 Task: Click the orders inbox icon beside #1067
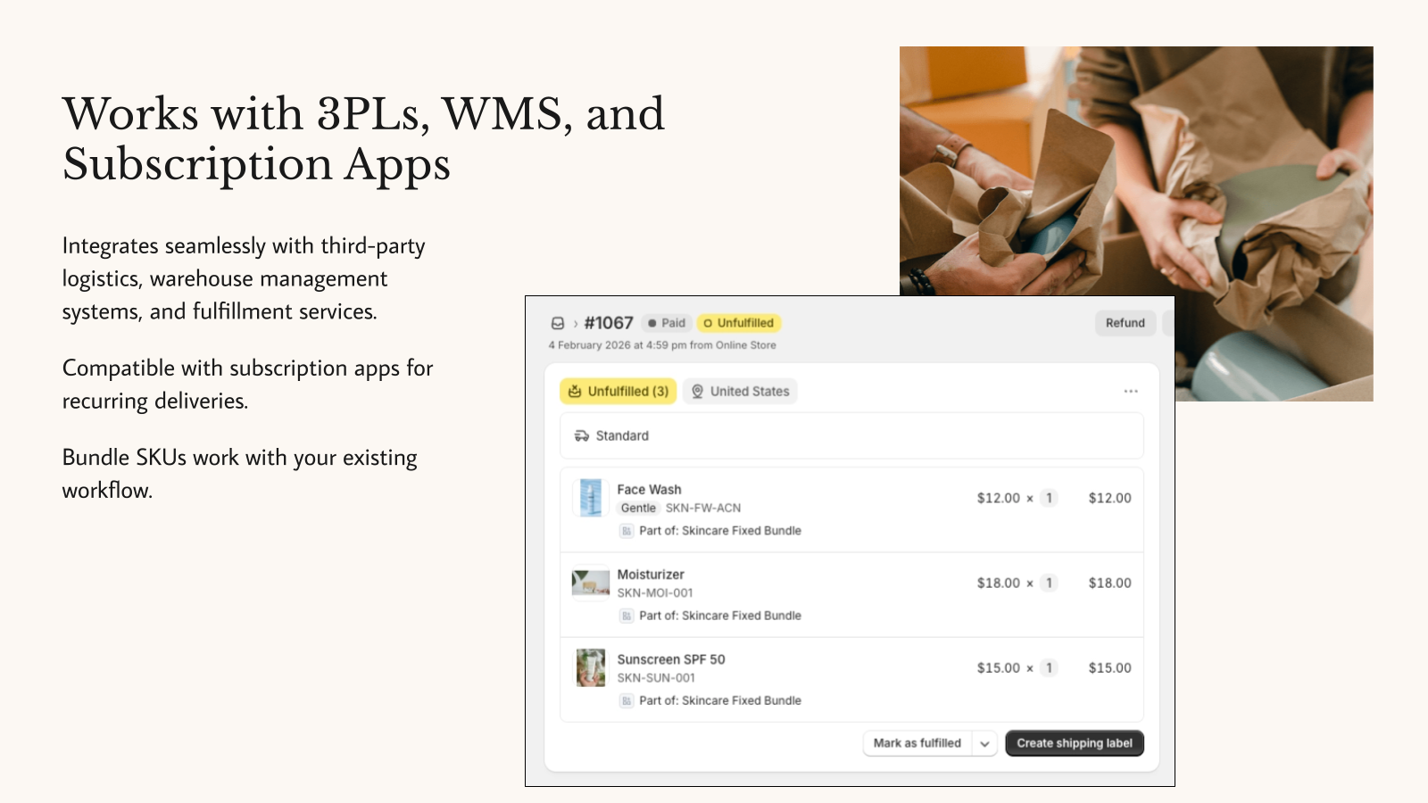(x=558, y=323)
